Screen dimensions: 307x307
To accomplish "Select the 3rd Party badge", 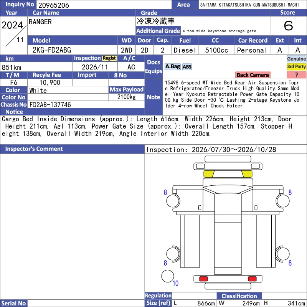I will (296, 66).
